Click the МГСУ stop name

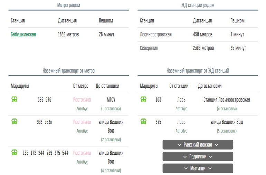(111, 100)
